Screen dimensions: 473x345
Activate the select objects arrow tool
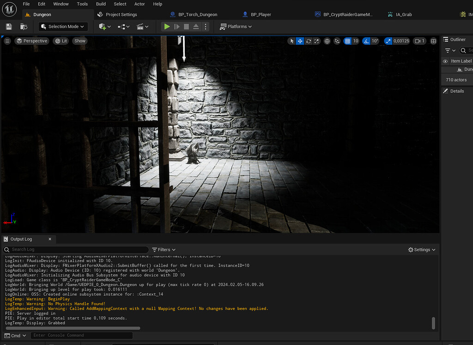(x=291, y=41)
